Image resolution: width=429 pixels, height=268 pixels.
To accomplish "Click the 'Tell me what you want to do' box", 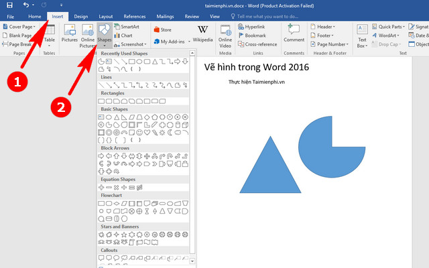I will [264, 16].
